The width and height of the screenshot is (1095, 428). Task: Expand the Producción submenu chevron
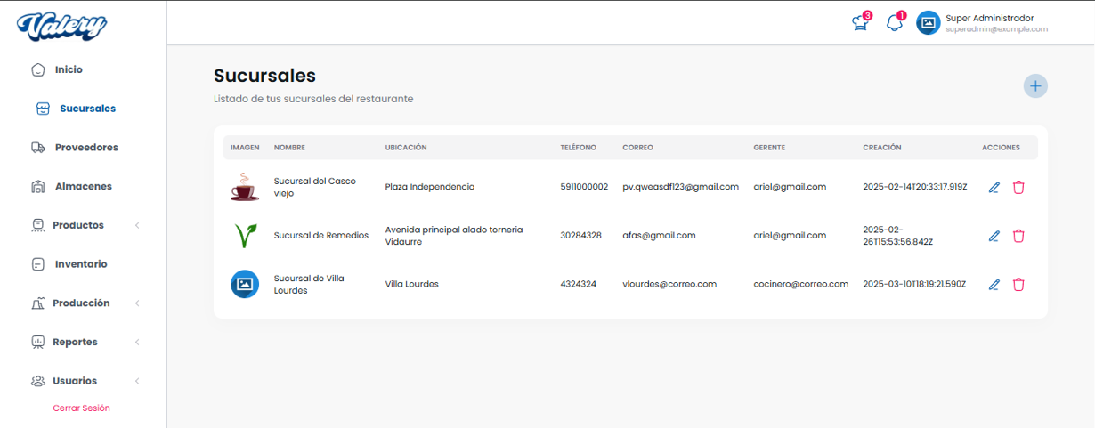(137, 303)
